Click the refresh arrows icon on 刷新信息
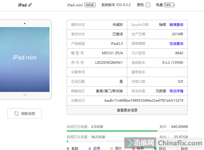This screenshot has width=204, height=150. click(16, 114)
